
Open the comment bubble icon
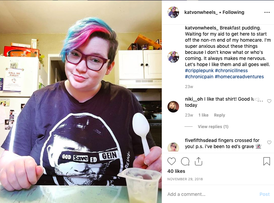[185, 161]
